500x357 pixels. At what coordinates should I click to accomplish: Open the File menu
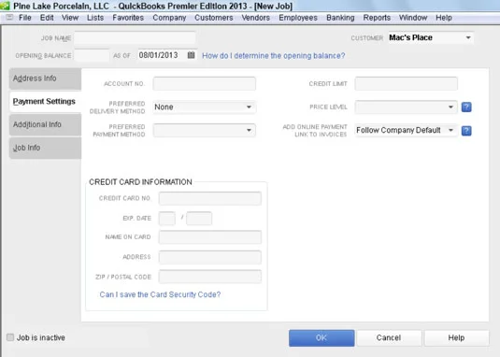[25, 18]
